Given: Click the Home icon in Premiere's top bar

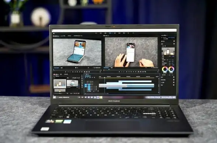Looking at the screenshot, I should 54,33.
